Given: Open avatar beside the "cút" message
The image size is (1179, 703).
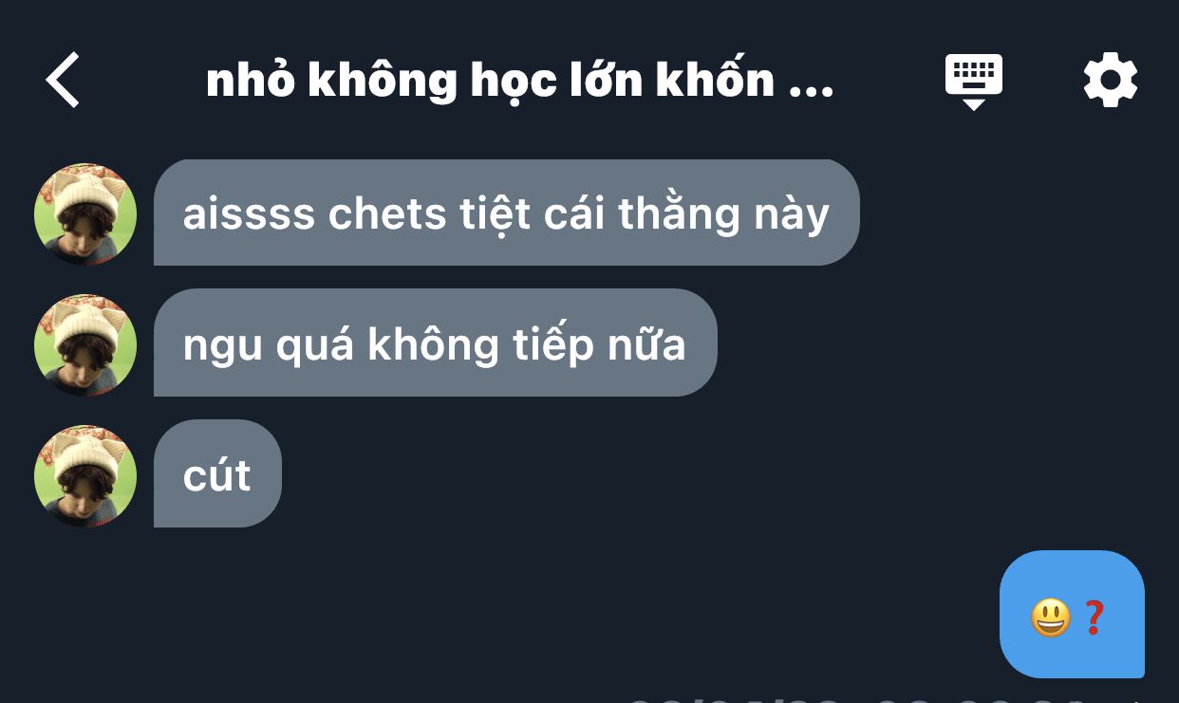Looking at the screenshot, I should click(x=85, y=475).
